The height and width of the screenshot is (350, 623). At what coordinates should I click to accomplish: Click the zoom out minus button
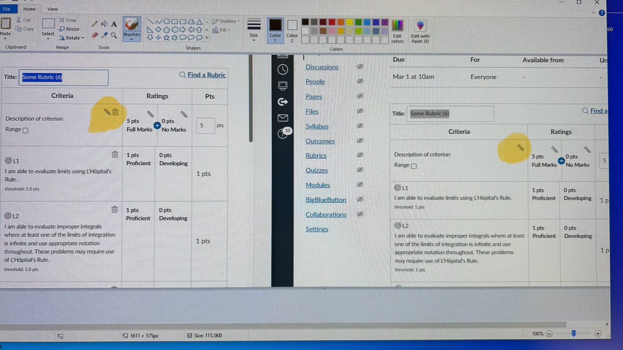click(549, 334)
